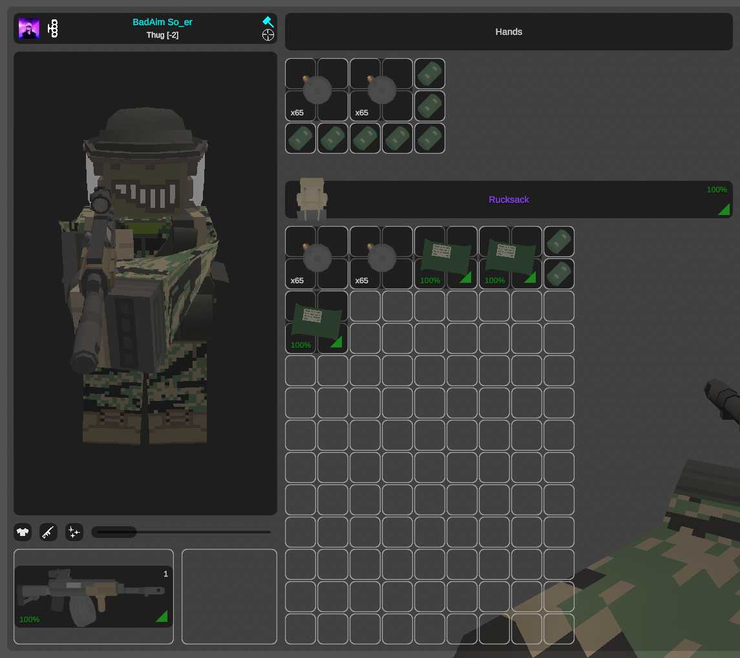Image resolution: width=740 pixels, height=658 pixels.
Task: Click the player avatar thumbnail
Action: pos(29,28)
